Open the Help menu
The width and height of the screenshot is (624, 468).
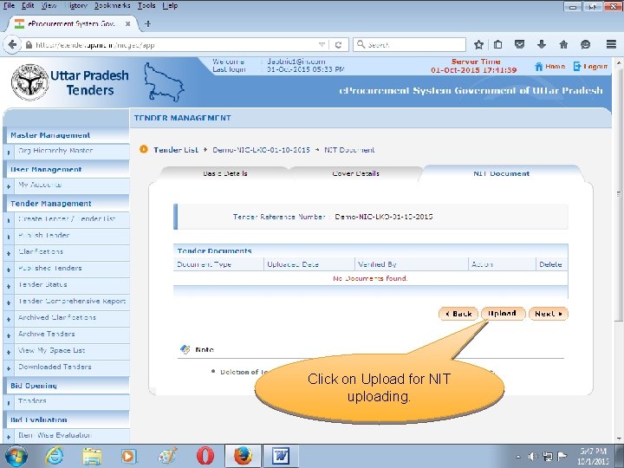170,5
